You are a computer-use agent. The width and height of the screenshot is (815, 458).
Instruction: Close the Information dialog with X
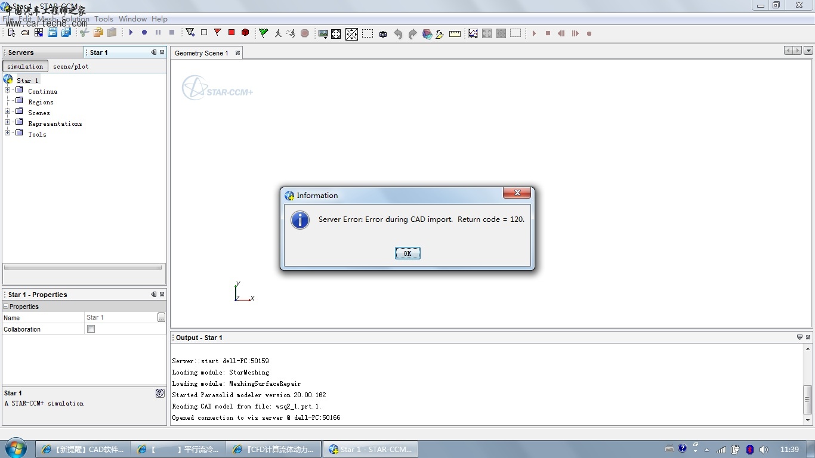coord(517,193)
